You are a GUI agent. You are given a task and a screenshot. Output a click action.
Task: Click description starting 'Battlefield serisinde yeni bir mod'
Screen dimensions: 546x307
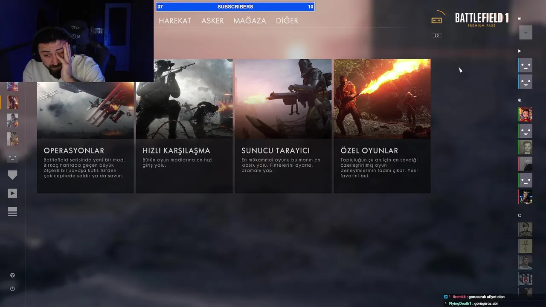click(x=84, y=168)
